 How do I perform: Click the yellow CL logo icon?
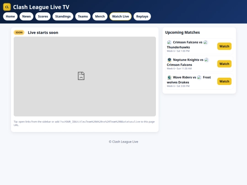(7, 7)
